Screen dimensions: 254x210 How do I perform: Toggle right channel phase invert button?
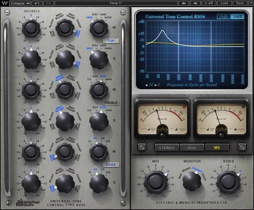242,147
